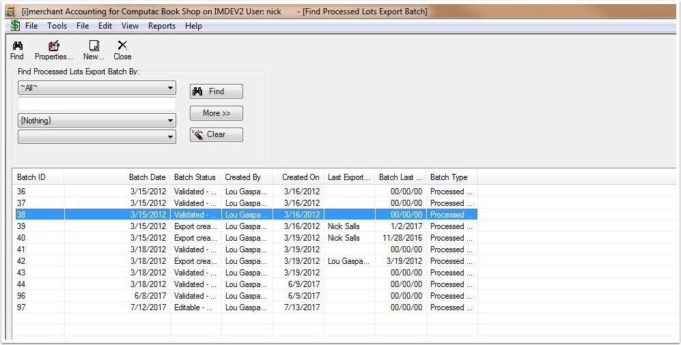Open the View menu

[x=130, y=26]
